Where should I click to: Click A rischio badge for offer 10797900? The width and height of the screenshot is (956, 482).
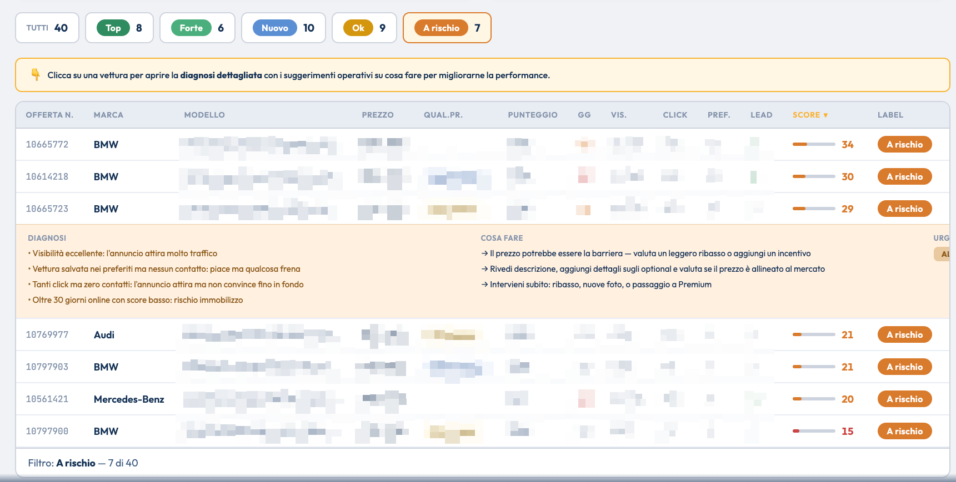904,432
